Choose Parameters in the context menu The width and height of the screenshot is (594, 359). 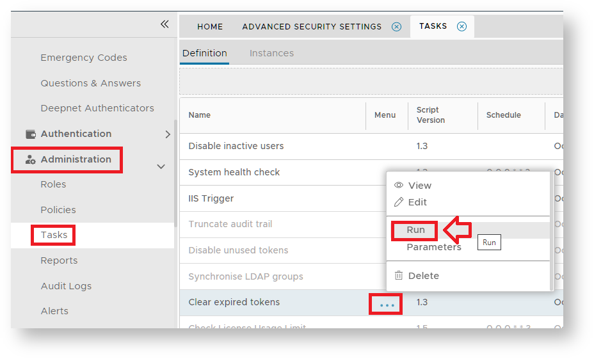point(433,247)
